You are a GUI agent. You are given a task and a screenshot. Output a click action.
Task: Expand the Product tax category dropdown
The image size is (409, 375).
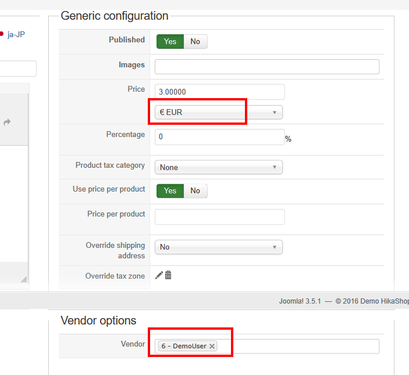pos(219,167)
